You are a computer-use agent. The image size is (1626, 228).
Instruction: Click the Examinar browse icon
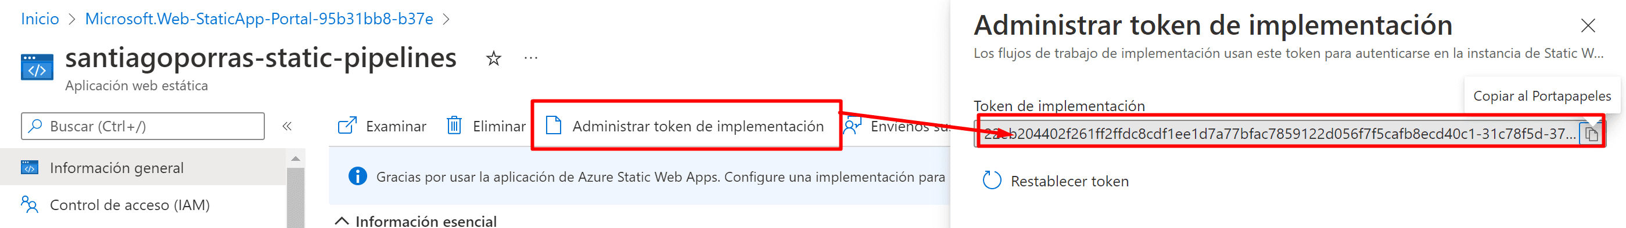[x=347, y=126]
